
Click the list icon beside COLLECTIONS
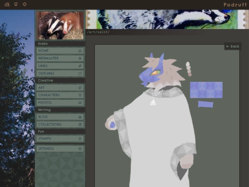tap(80, 125)
